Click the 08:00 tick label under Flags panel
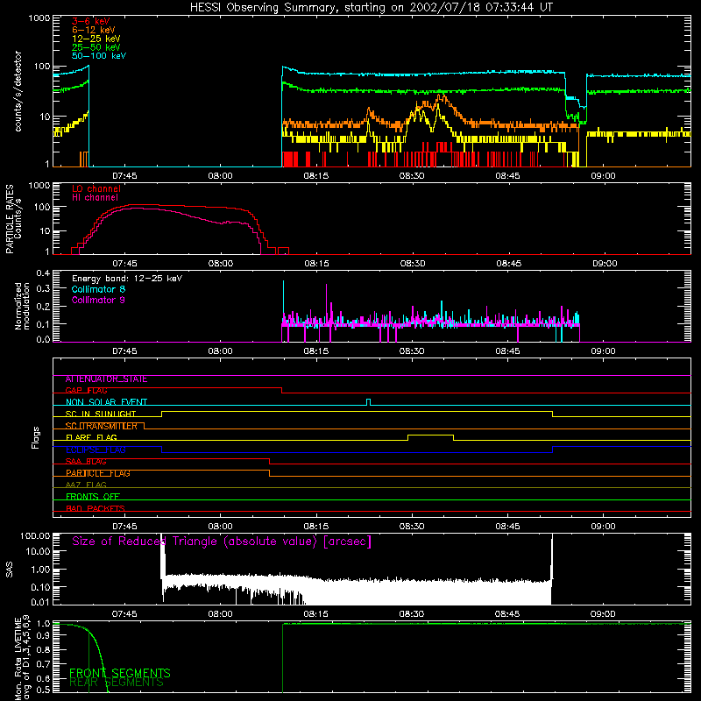701x701 pixels. pyautogui.click(x=221, y=527)
